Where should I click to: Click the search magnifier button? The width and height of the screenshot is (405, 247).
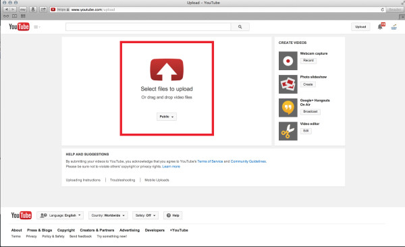240,27
